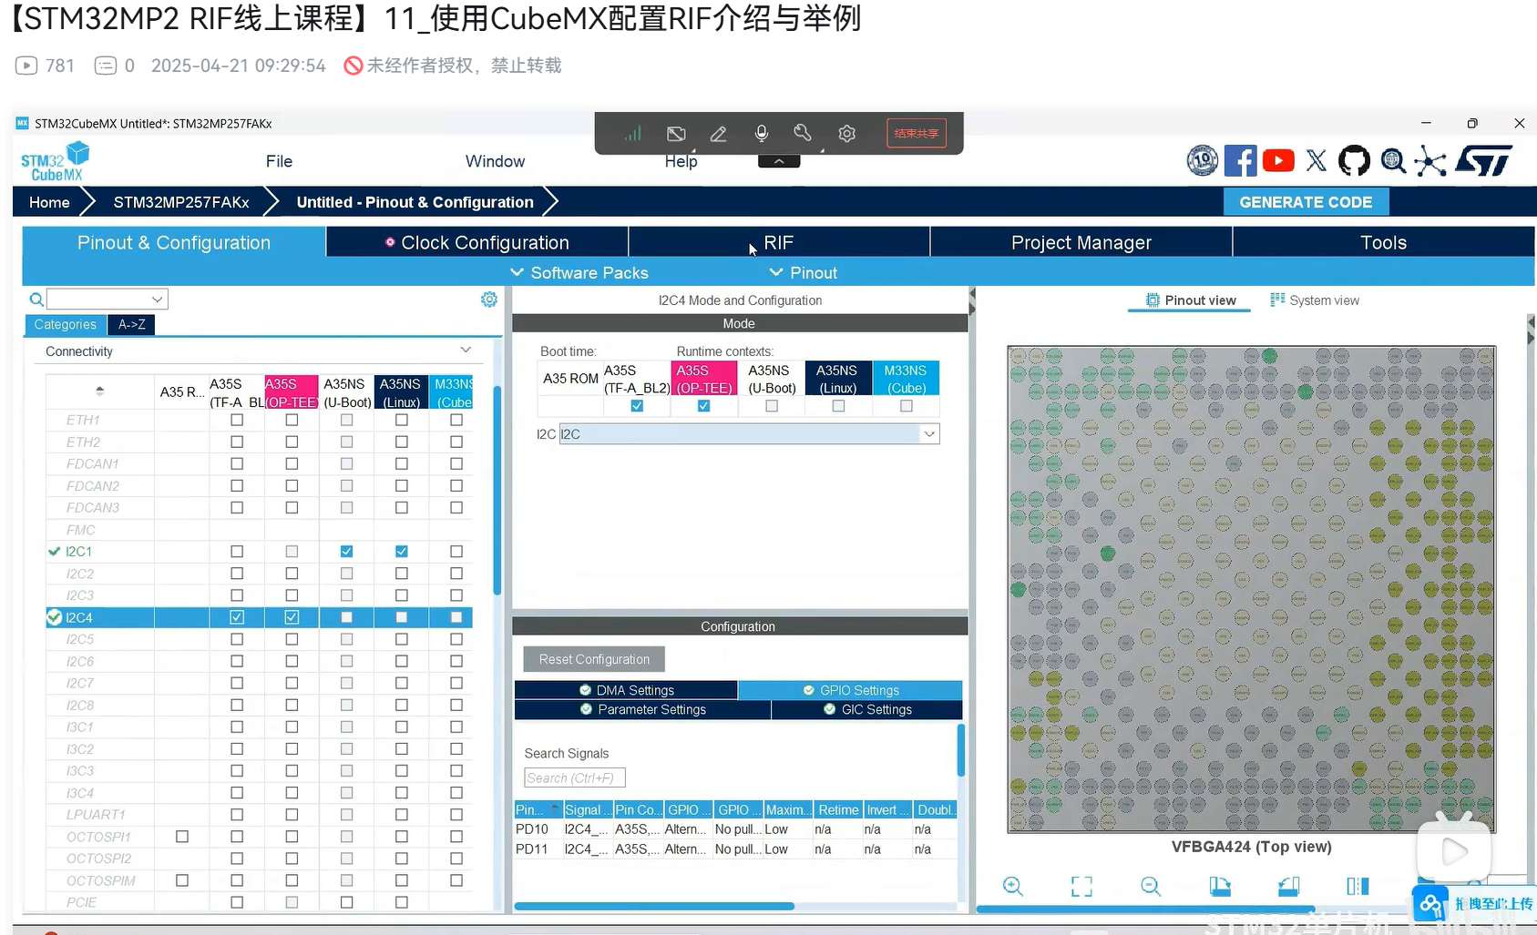
Task: Rotate the chip view counterclockwise
Action: coord(1289,886)
